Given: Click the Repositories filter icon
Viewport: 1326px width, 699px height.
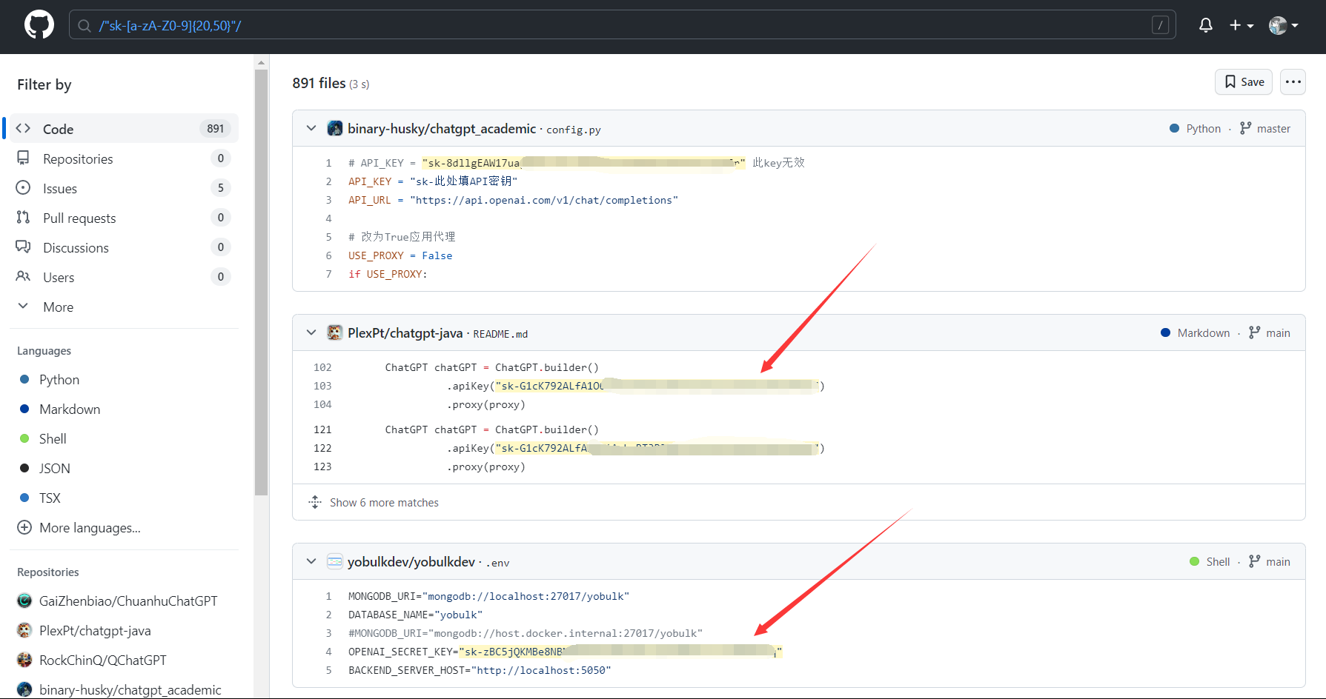Looking at the screenshot, I should pyautogui.click(x=23, y=158).
